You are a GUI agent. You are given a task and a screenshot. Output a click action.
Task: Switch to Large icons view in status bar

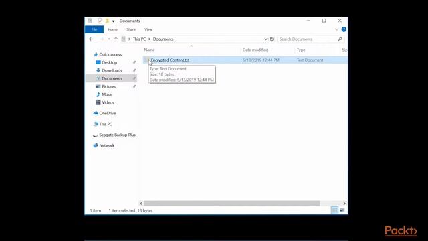(342, 210)
